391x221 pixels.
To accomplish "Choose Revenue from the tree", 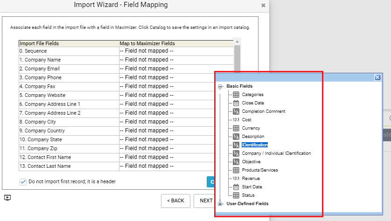I will (251, 179).
